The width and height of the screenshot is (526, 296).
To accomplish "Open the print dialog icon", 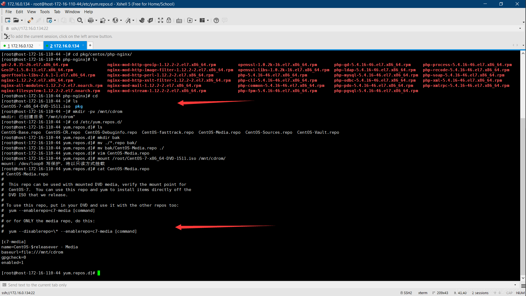I will (x=90, y=20).
